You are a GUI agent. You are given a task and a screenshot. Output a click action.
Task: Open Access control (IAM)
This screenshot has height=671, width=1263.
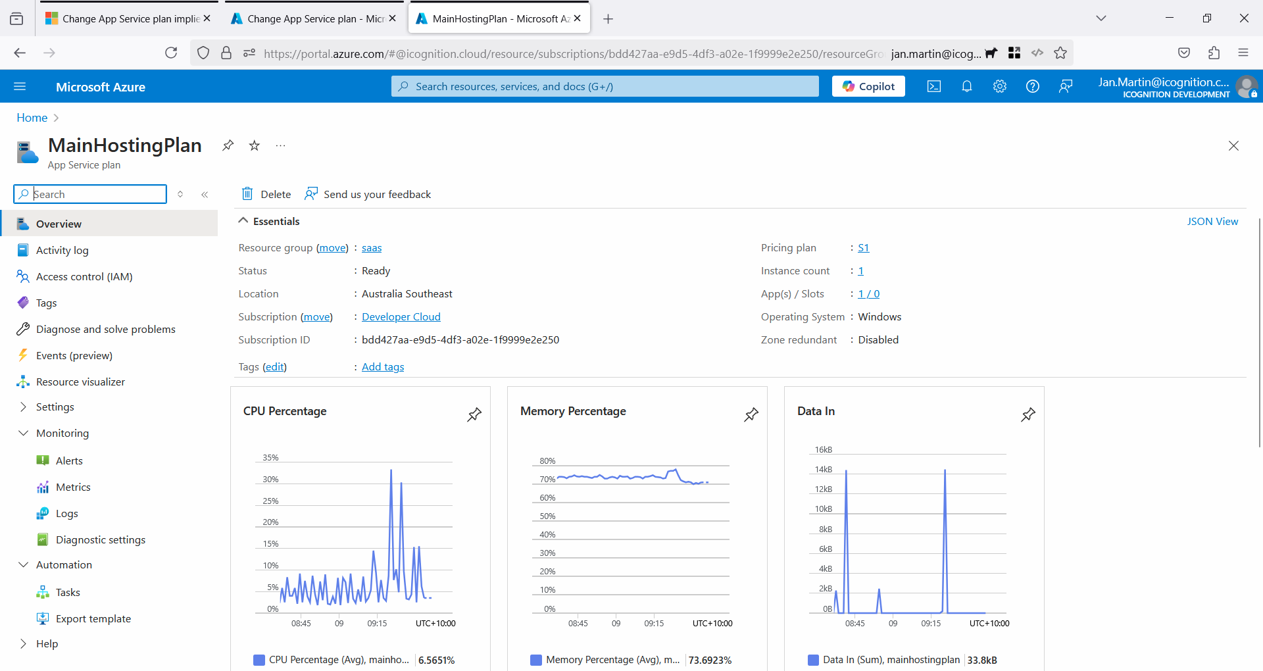click(x=84, y=276)
